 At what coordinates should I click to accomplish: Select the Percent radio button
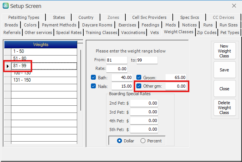143,141
